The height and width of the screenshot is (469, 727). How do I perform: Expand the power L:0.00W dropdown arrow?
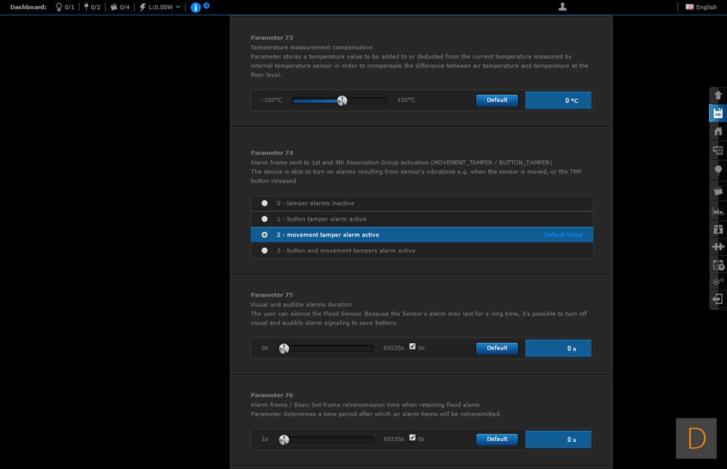click(178, 7)
